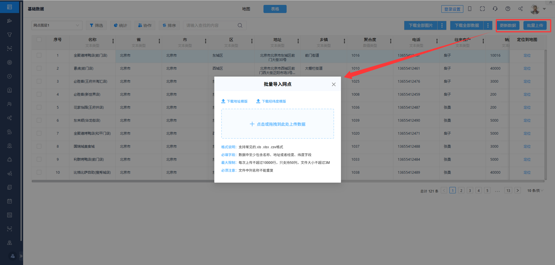Click the mobile phone icon in header
Image resolution: width=555 pixels, height=265 pixels.
(470, 9)
